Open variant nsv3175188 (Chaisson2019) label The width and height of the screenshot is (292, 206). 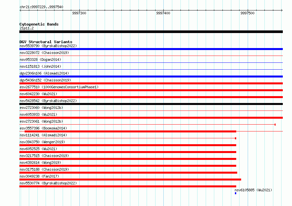pos(44,169)
